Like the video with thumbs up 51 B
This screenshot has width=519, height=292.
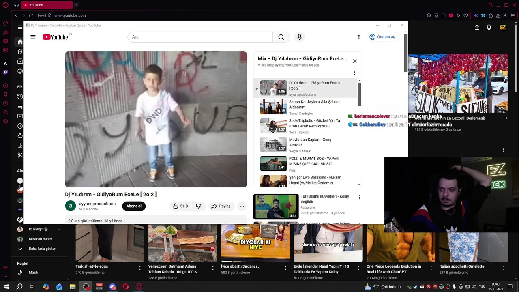[x=180, y=206]
